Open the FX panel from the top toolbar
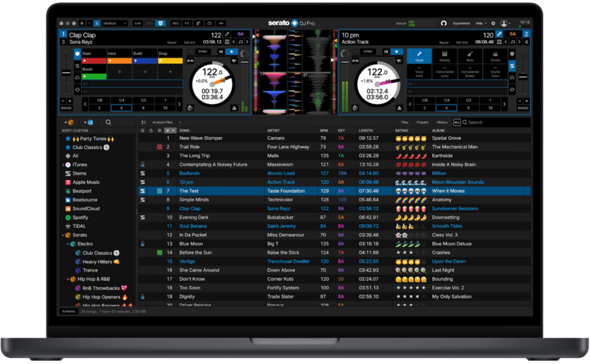Viewport: 590px width, 364px height. (188, 23)
